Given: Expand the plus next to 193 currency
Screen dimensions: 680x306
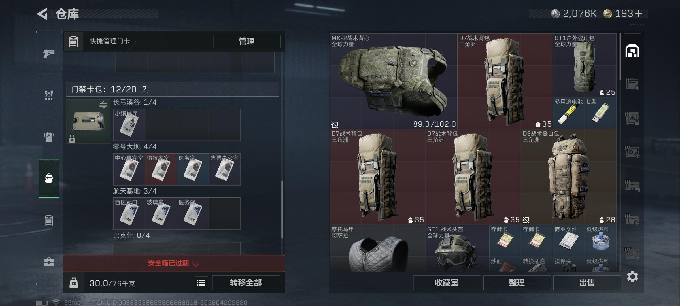Looking at the screenshot, I should 639,14.
